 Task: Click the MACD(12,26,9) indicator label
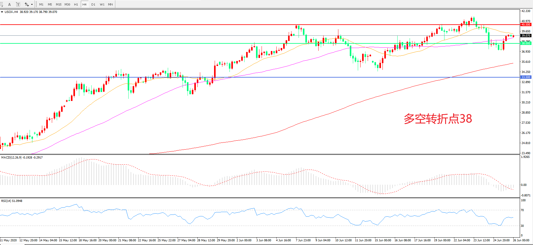(x=11, y=157)
